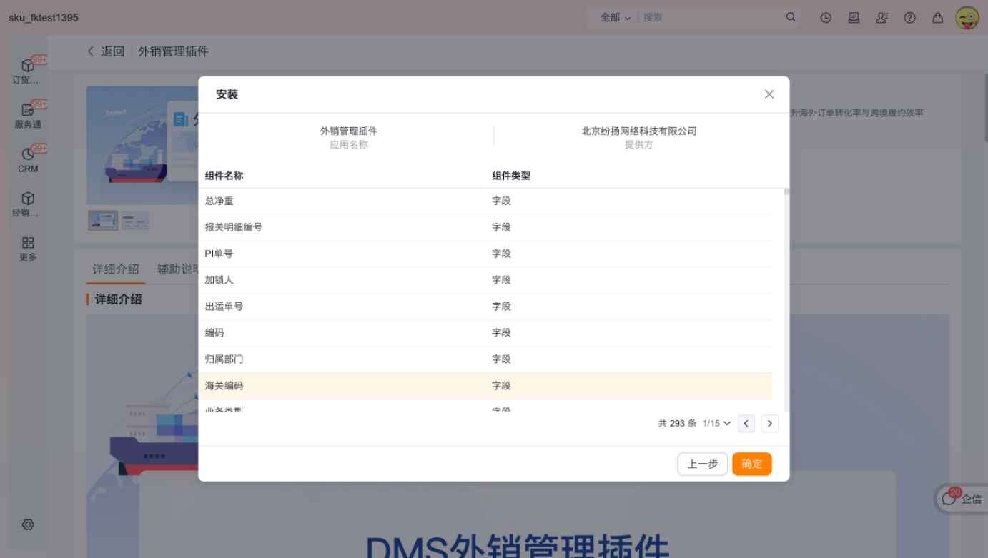Click into the 搜索 input field

(x=710, y=17)
